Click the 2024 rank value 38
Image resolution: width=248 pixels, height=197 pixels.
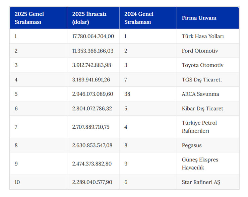[x=127, y=94]
